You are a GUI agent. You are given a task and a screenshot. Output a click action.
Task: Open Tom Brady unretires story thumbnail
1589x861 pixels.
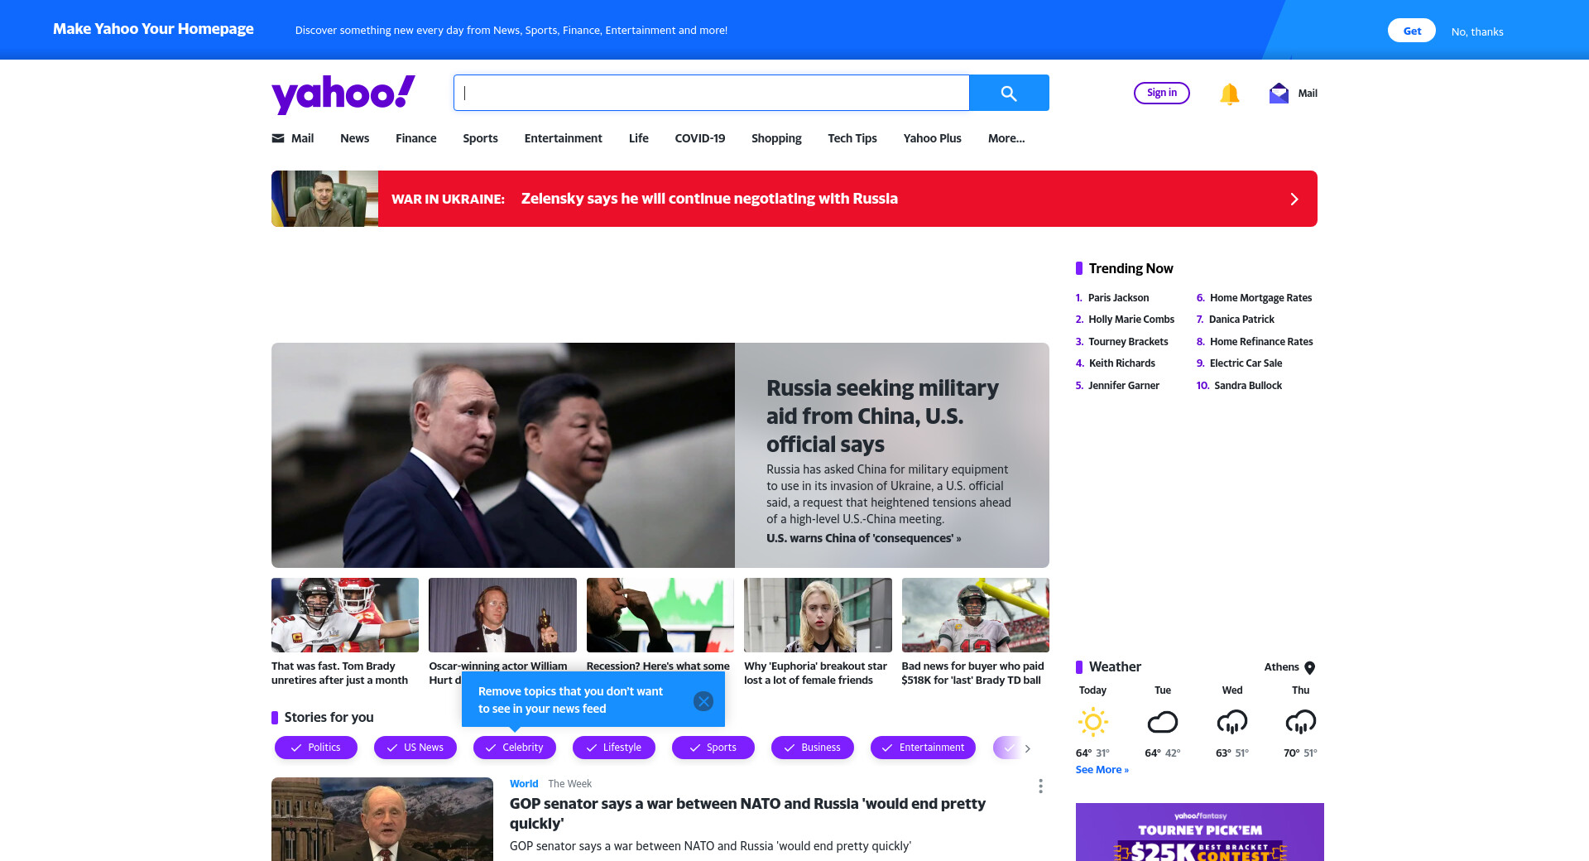345,615
